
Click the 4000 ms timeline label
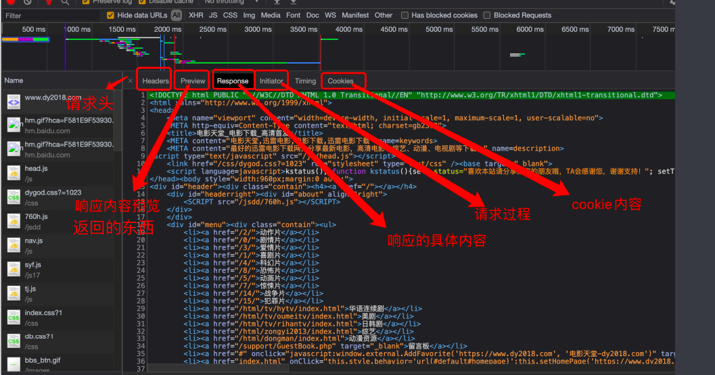click(x=349, y=29)
